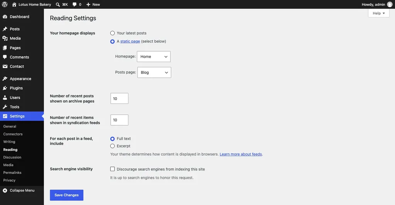Expand the Help tab dropdown
The height and width of the screenshot is (205, 395).
coord(379,13)
